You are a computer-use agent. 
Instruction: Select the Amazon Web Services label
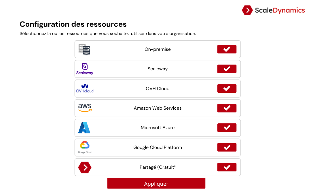click(158, 108)
